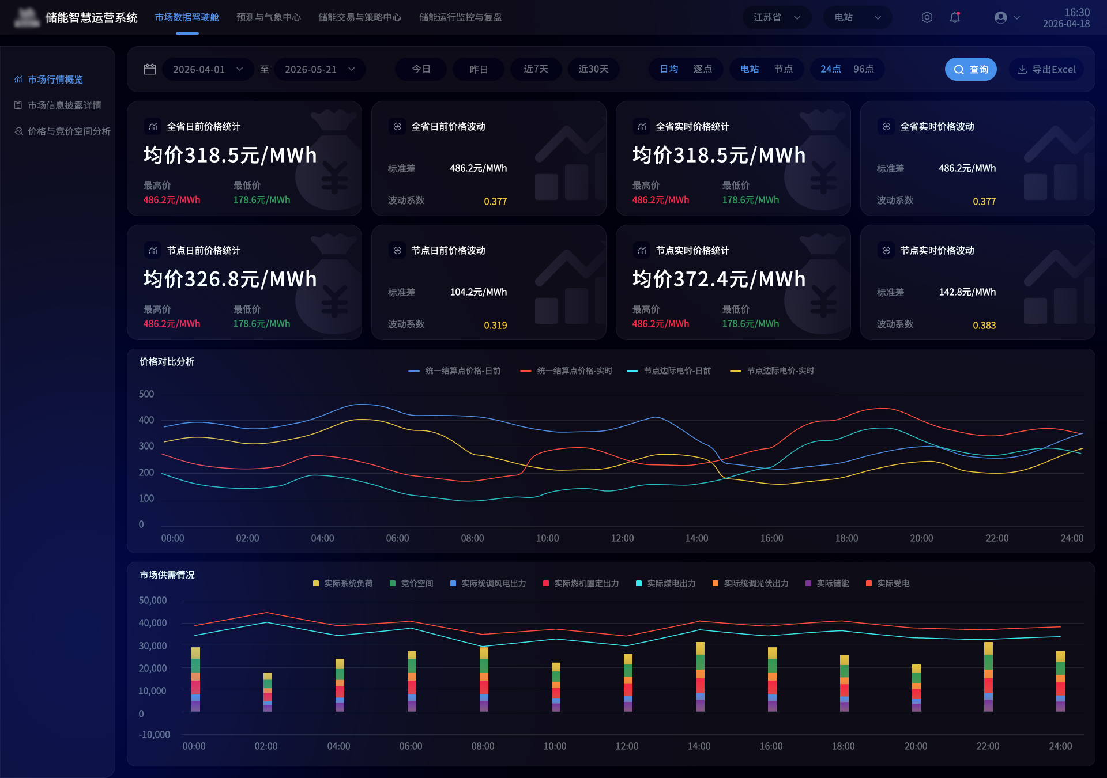
Task: Click the 节点日前价格波动 card icon
Action: click(x=397, y=250)
